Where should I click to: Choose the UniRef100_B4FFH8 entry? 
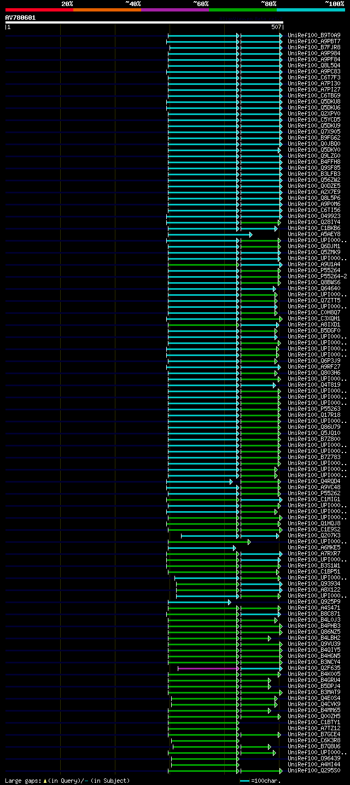click(314, 162)
